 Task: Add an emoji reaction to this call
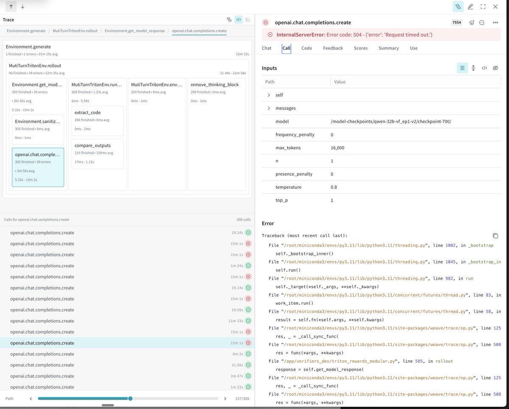(472, 22)
